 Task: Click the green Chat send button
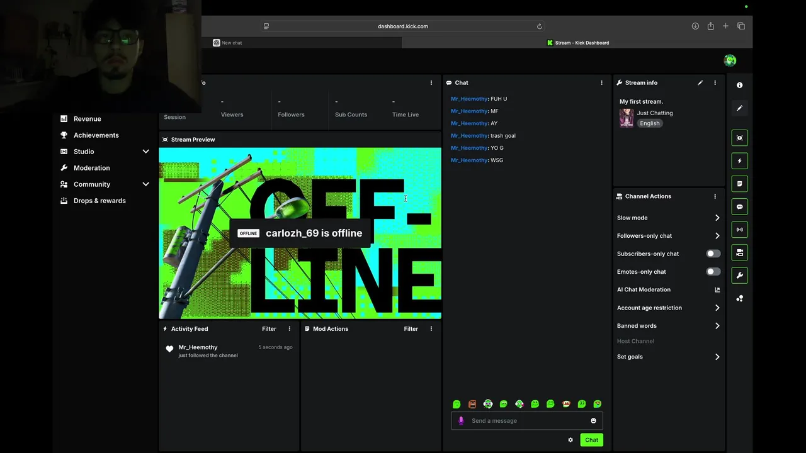[591, 440]
